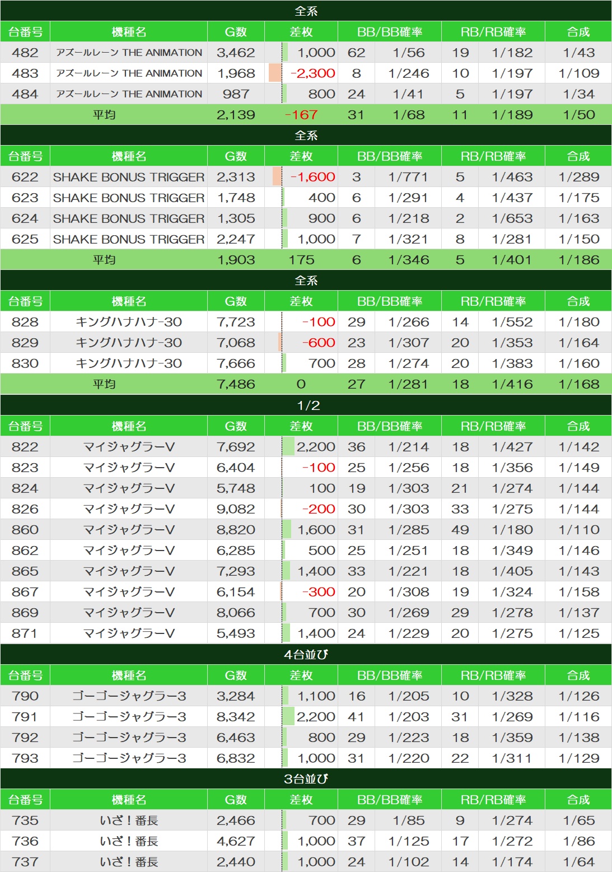This screenshot has height=872, width=612.
Task: Click machine number 822
Action: tap(25, 447)
